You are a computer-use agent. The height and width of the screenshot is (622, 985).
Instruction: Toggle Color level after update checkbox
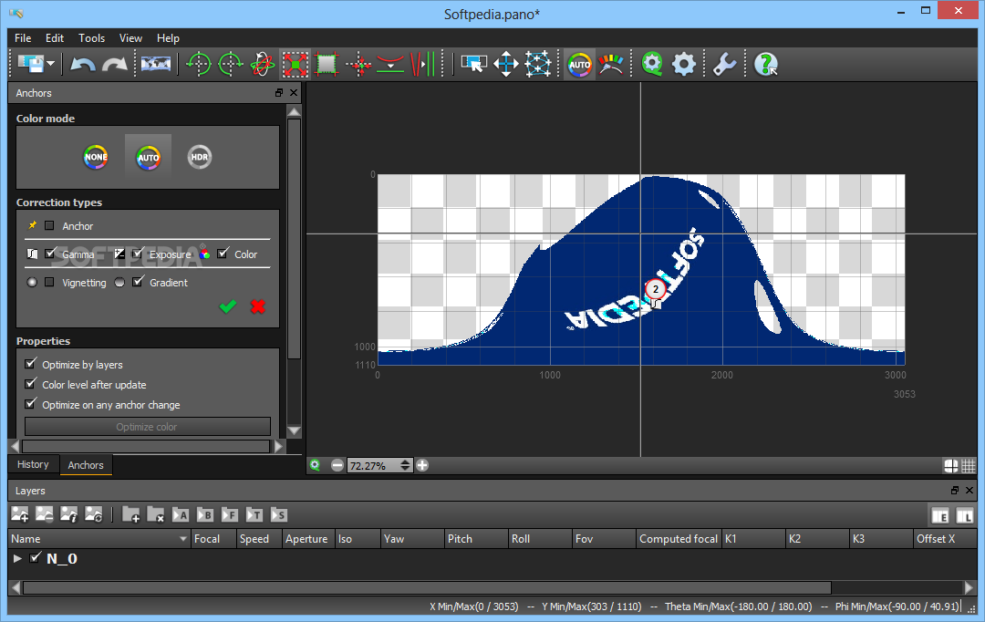tap(30, 384)
